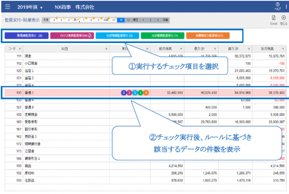Click the 1,605,275 value in 仕掛品 row
Viewport: 289px width, 194px height.
tap(210, 180)
